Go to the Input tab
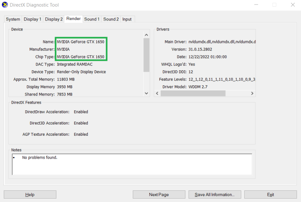The image size is (301, 202). pos(127,19)
